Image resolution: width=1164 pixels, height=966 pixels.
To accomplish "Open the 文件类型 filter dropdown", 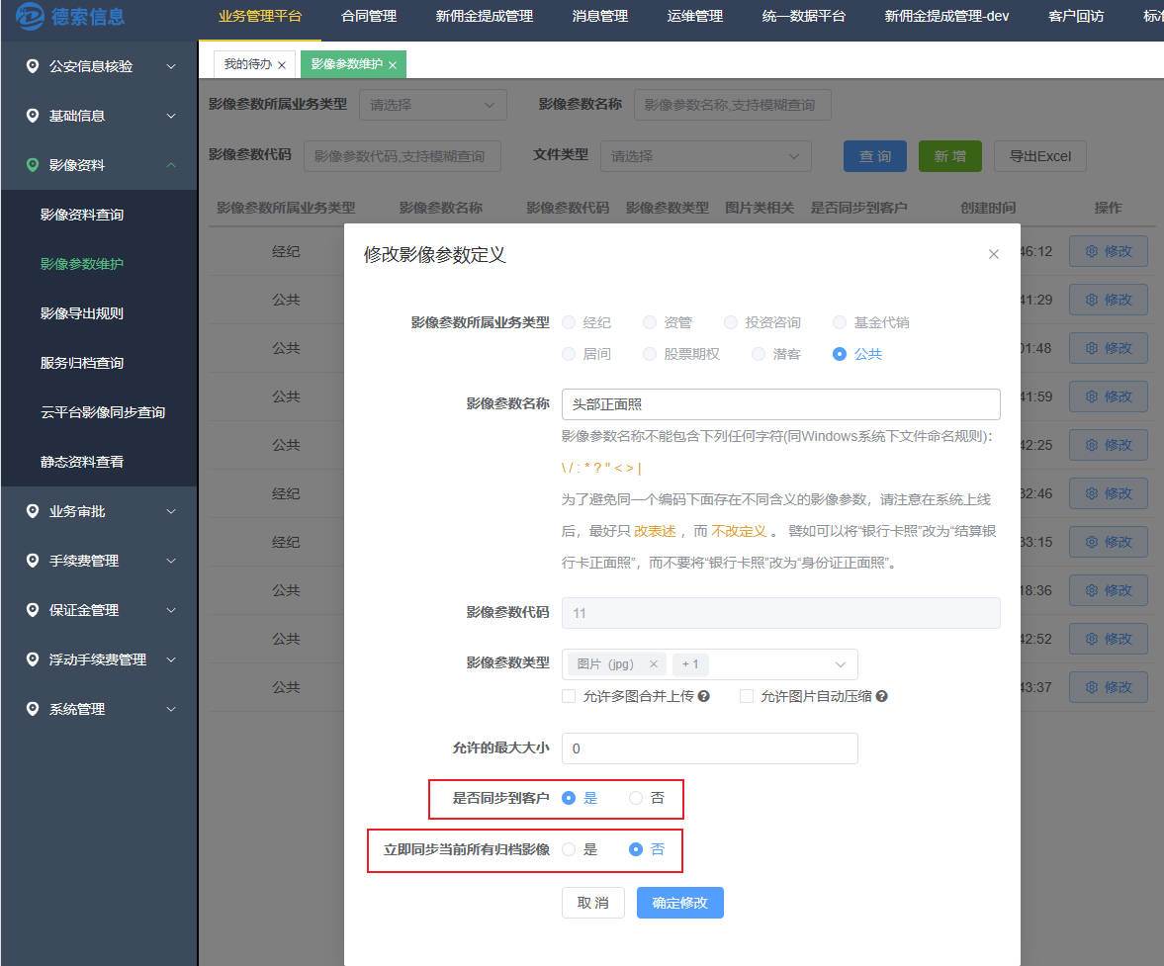I will click(705, 156).
